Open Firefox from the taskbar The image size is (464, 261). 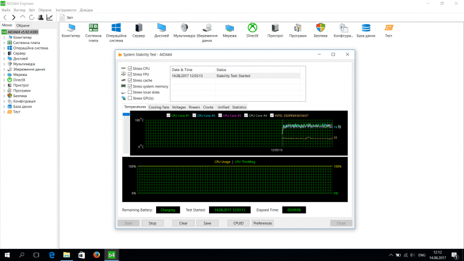[x=96, y=255]
